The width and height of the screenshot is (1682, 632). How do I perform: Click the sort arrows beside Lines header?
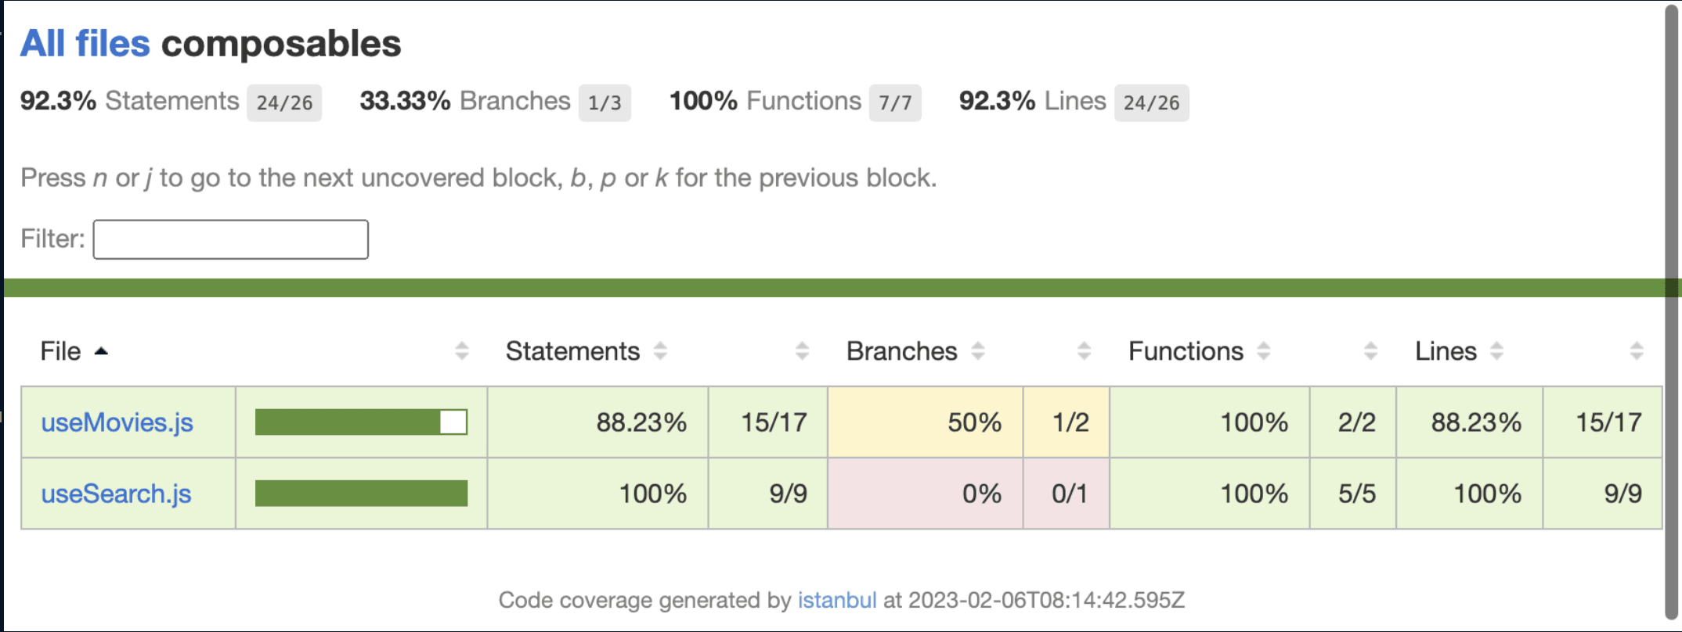[x=1496, y=351]
